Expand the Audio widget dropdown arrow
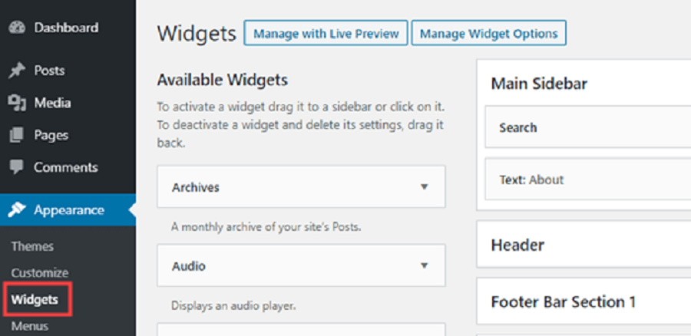 424,265
